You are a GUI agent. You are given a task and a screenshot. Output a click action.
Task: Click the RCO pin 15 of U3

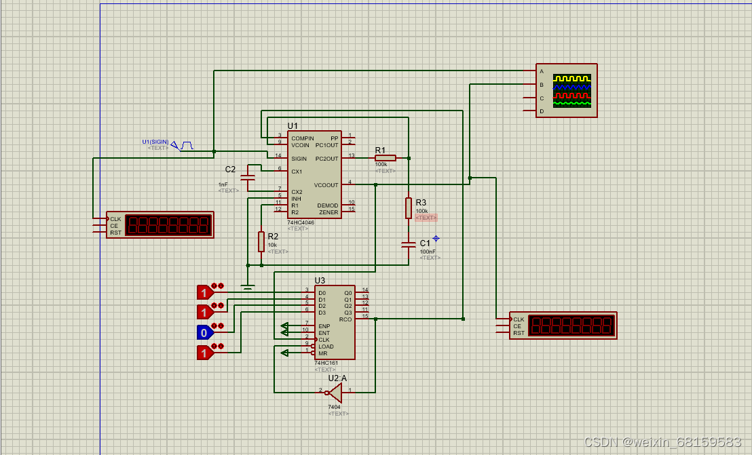pos(362,319)
